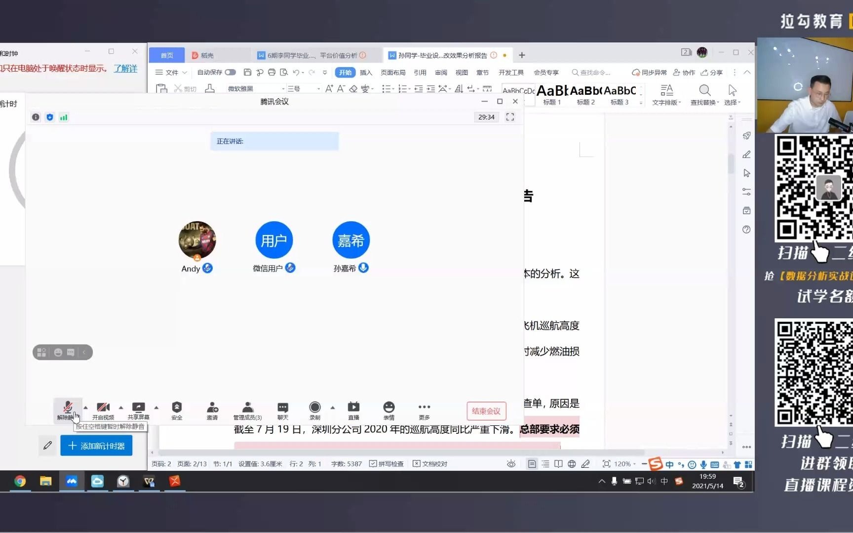
Task: Expand the 共享屏幕 share screen options arrow
Action: click(156, 409)
